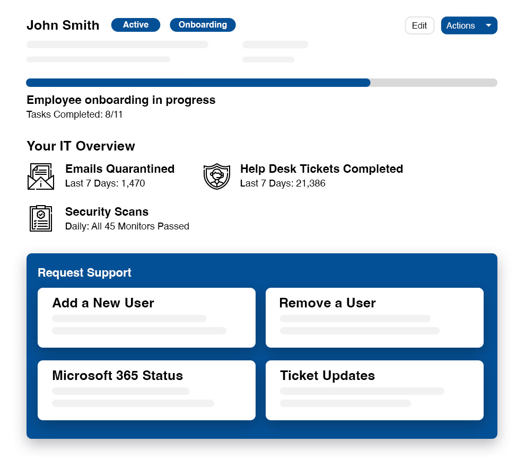Viewport: 525px width, 460px height.
Task: Click the Emails Quarantined envelope icon
Action: [x=41, y=176]
